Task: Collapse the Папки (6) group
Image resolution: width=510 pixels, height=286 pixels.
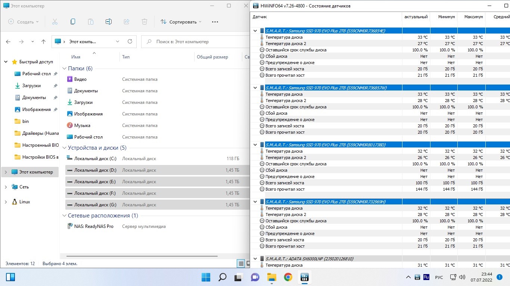Action: (x=64, y=69)
